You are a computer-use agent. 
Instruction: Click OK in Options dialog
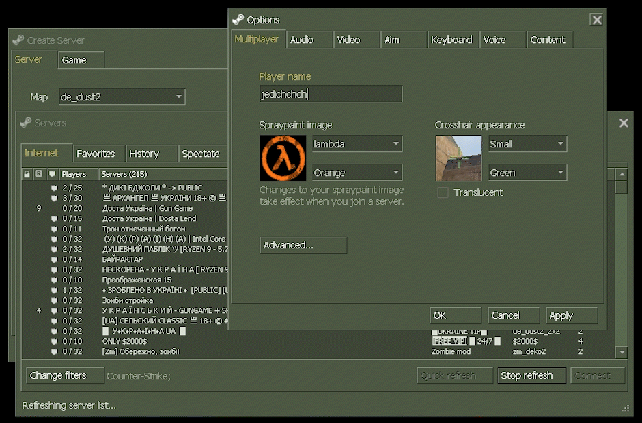click(x=456, y=315)
